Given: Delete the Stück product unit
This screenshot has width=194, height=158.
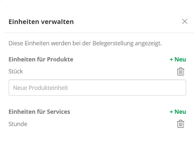Looking at the screenshot, I should (x=181, y=71).
